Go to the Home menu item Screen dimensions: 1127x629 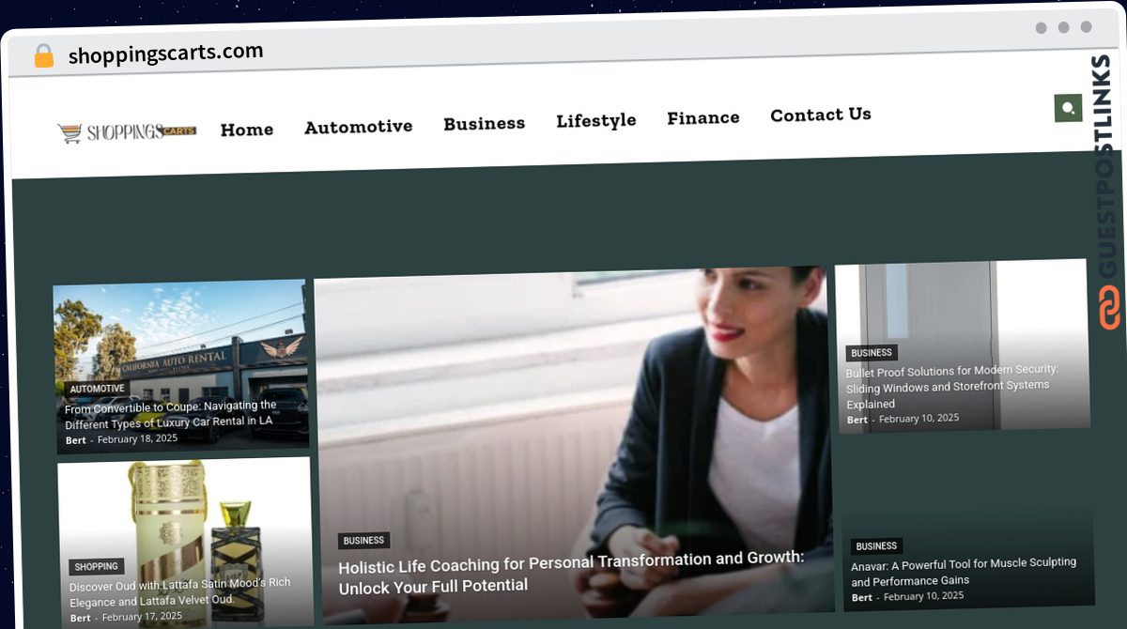(x=247, y=130)
